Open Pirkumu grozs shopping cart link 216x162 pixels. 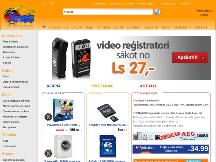click(x=147, y=4)
